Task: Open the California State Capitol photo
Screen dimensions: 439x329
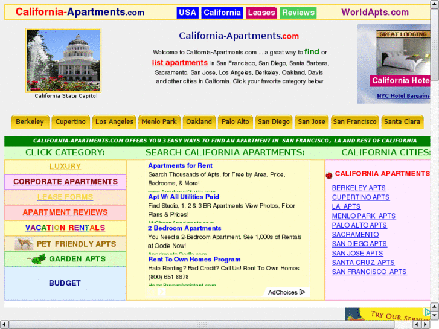Action: 63,60
